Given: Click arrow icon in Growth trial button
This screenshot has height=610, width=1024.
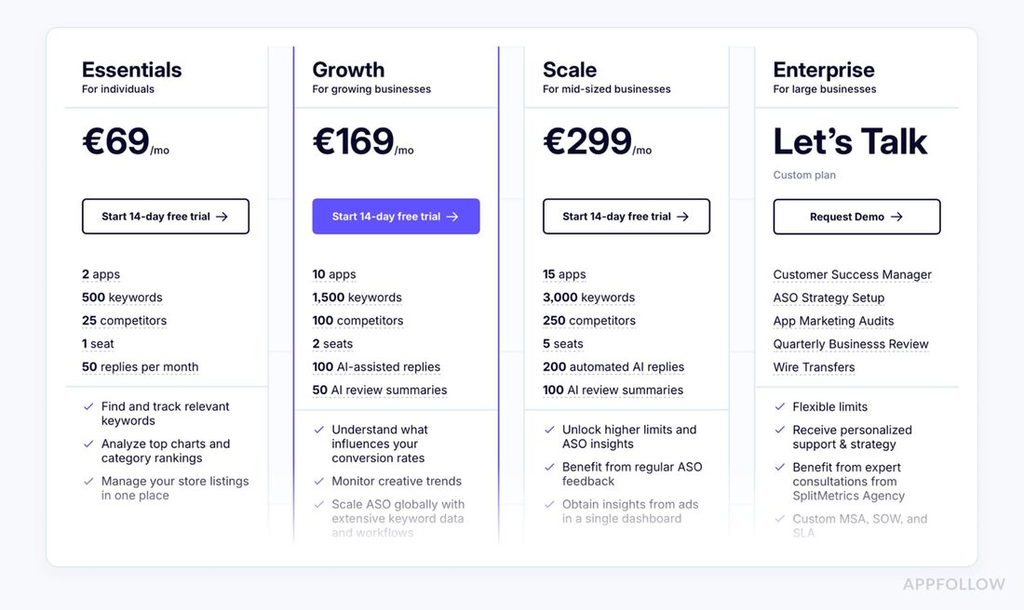Looking at the screenshot, I should pos(452,217).
